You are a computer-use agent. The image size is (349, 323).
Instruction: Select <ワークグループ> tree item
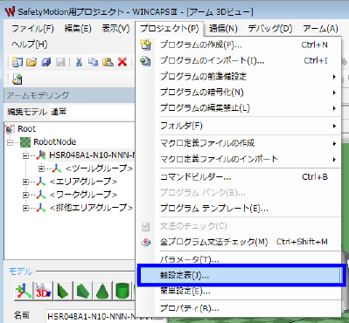tap(83, 195)
